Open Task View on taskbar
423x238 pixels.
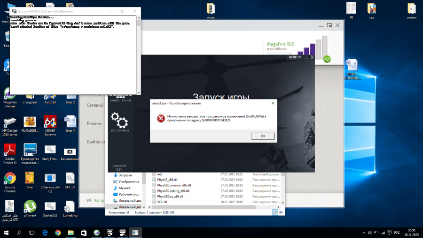31,233
